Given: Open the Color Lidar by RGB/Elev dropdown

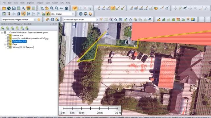Looking at the screenshot, I should [x=97, y=20].
